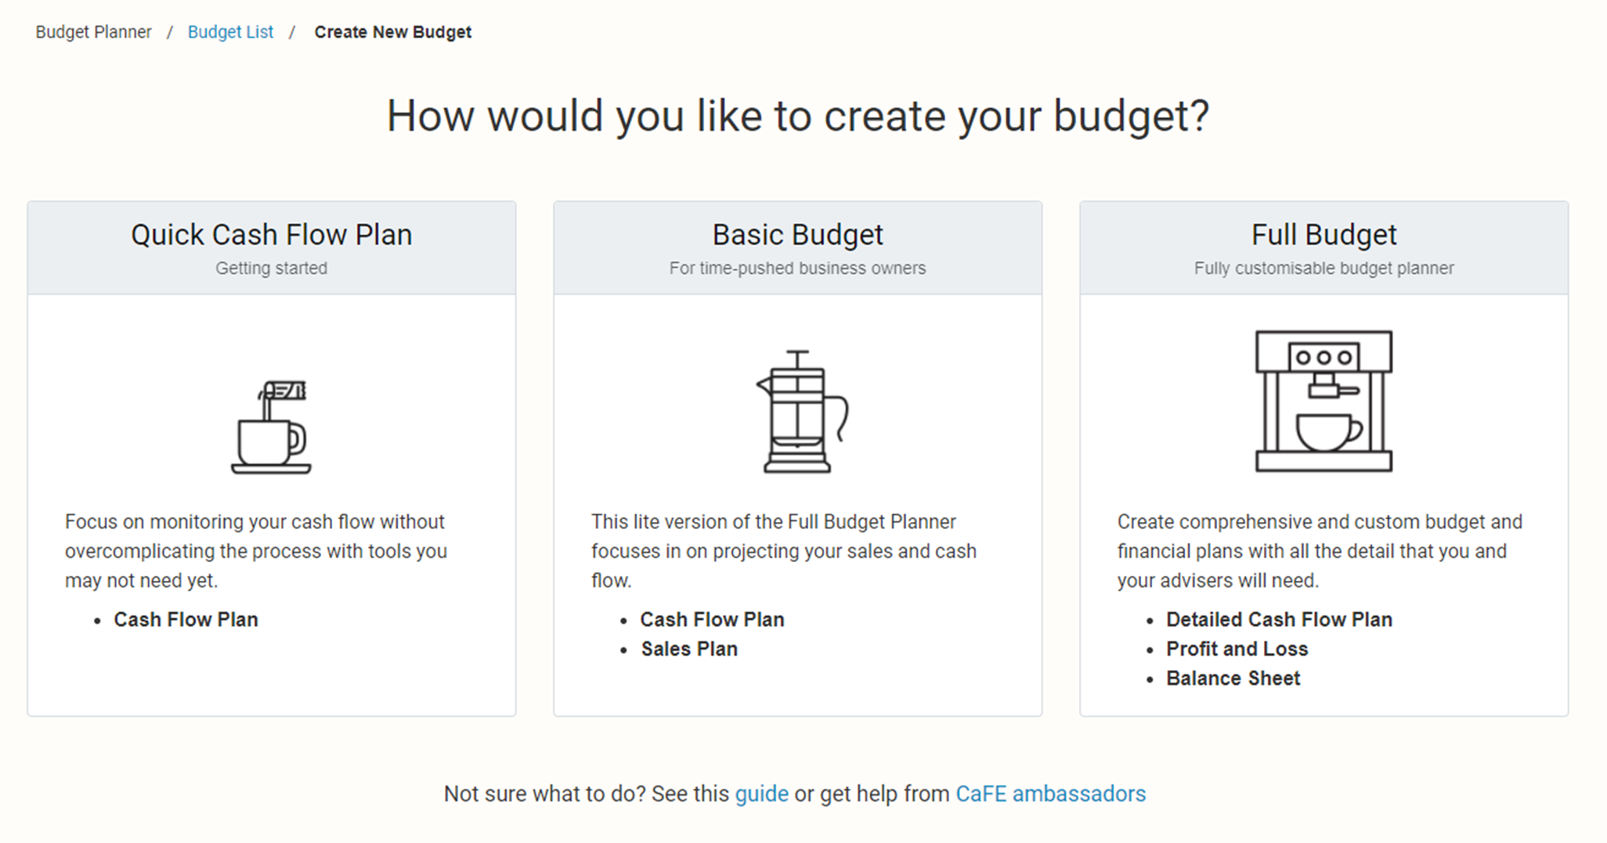
Task: Click the Quick Cash Flow Plan description text
Action: click(x=256, y=551)
